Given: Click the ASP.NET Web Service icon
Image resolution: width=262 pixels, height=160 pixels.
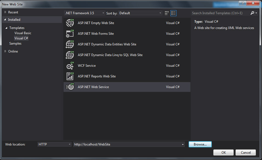Looking at the screenshot, I should coord(70,87).
